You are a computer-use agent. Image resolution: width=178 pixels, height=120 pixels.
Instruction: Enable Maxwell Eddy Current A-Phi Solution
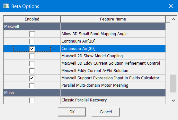[x=32, y=71]
